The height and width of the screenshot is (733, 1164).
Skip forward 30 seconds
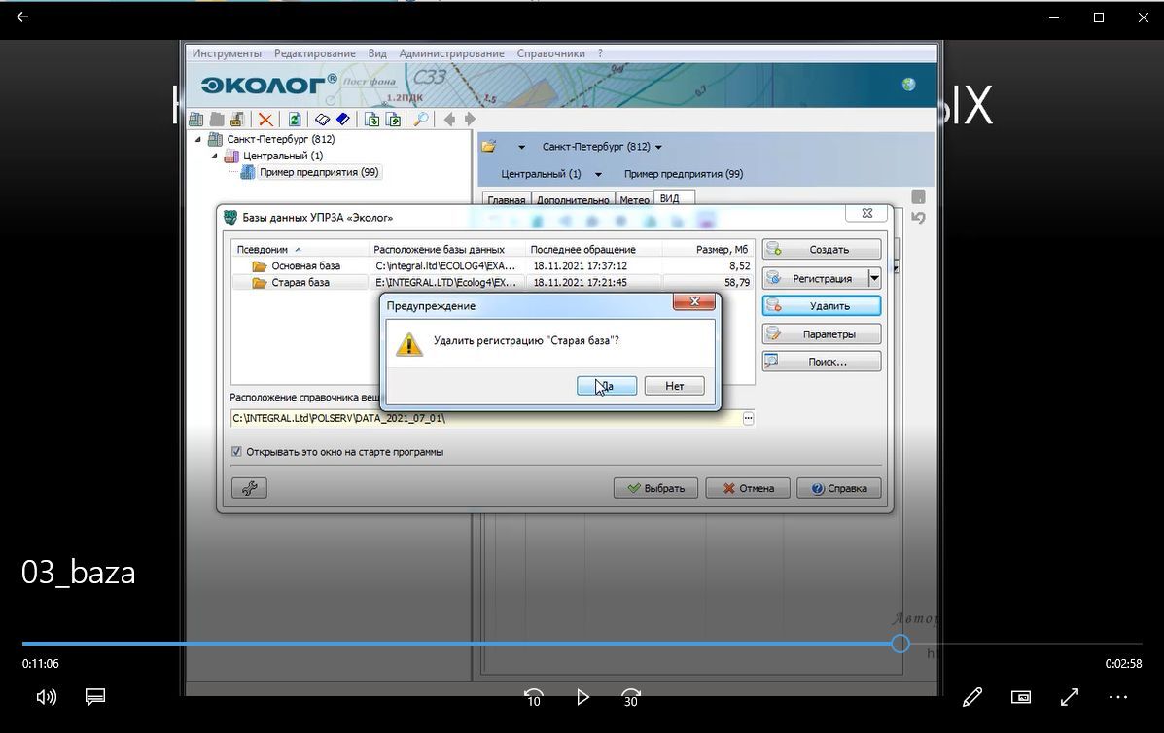[x=631, y=697]
